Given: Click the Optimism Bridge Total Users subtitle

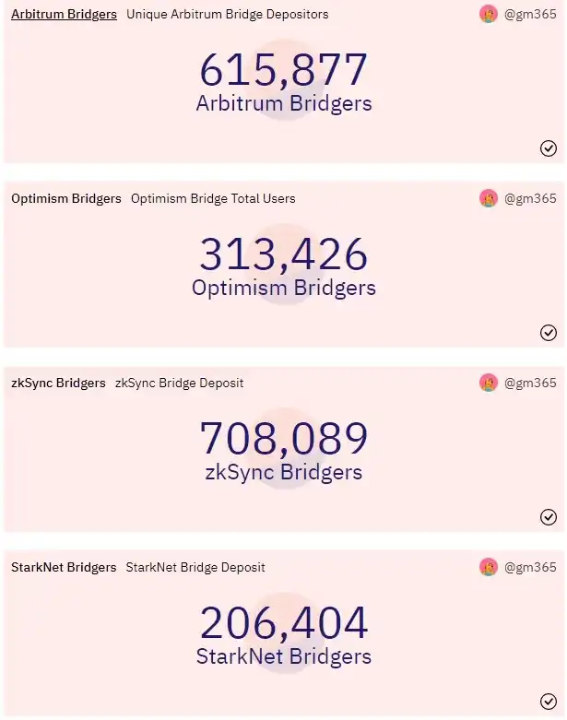Looking at the screenshot, I should pyautogui.click(x=213, y=198).
